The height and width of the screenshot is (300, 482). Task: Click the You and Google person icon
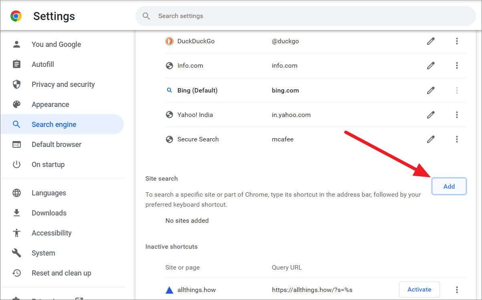point(16,44)
